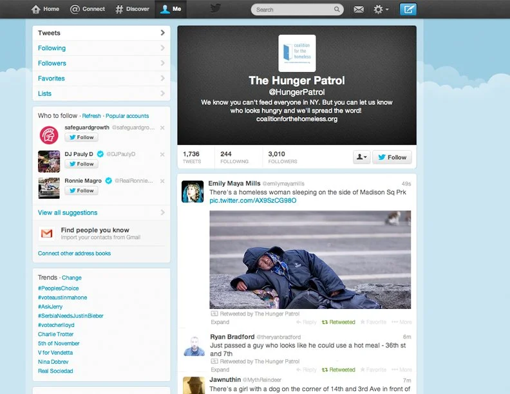View 244 following count
Viewport: 510px width, 394px height.
coord(234,157)
